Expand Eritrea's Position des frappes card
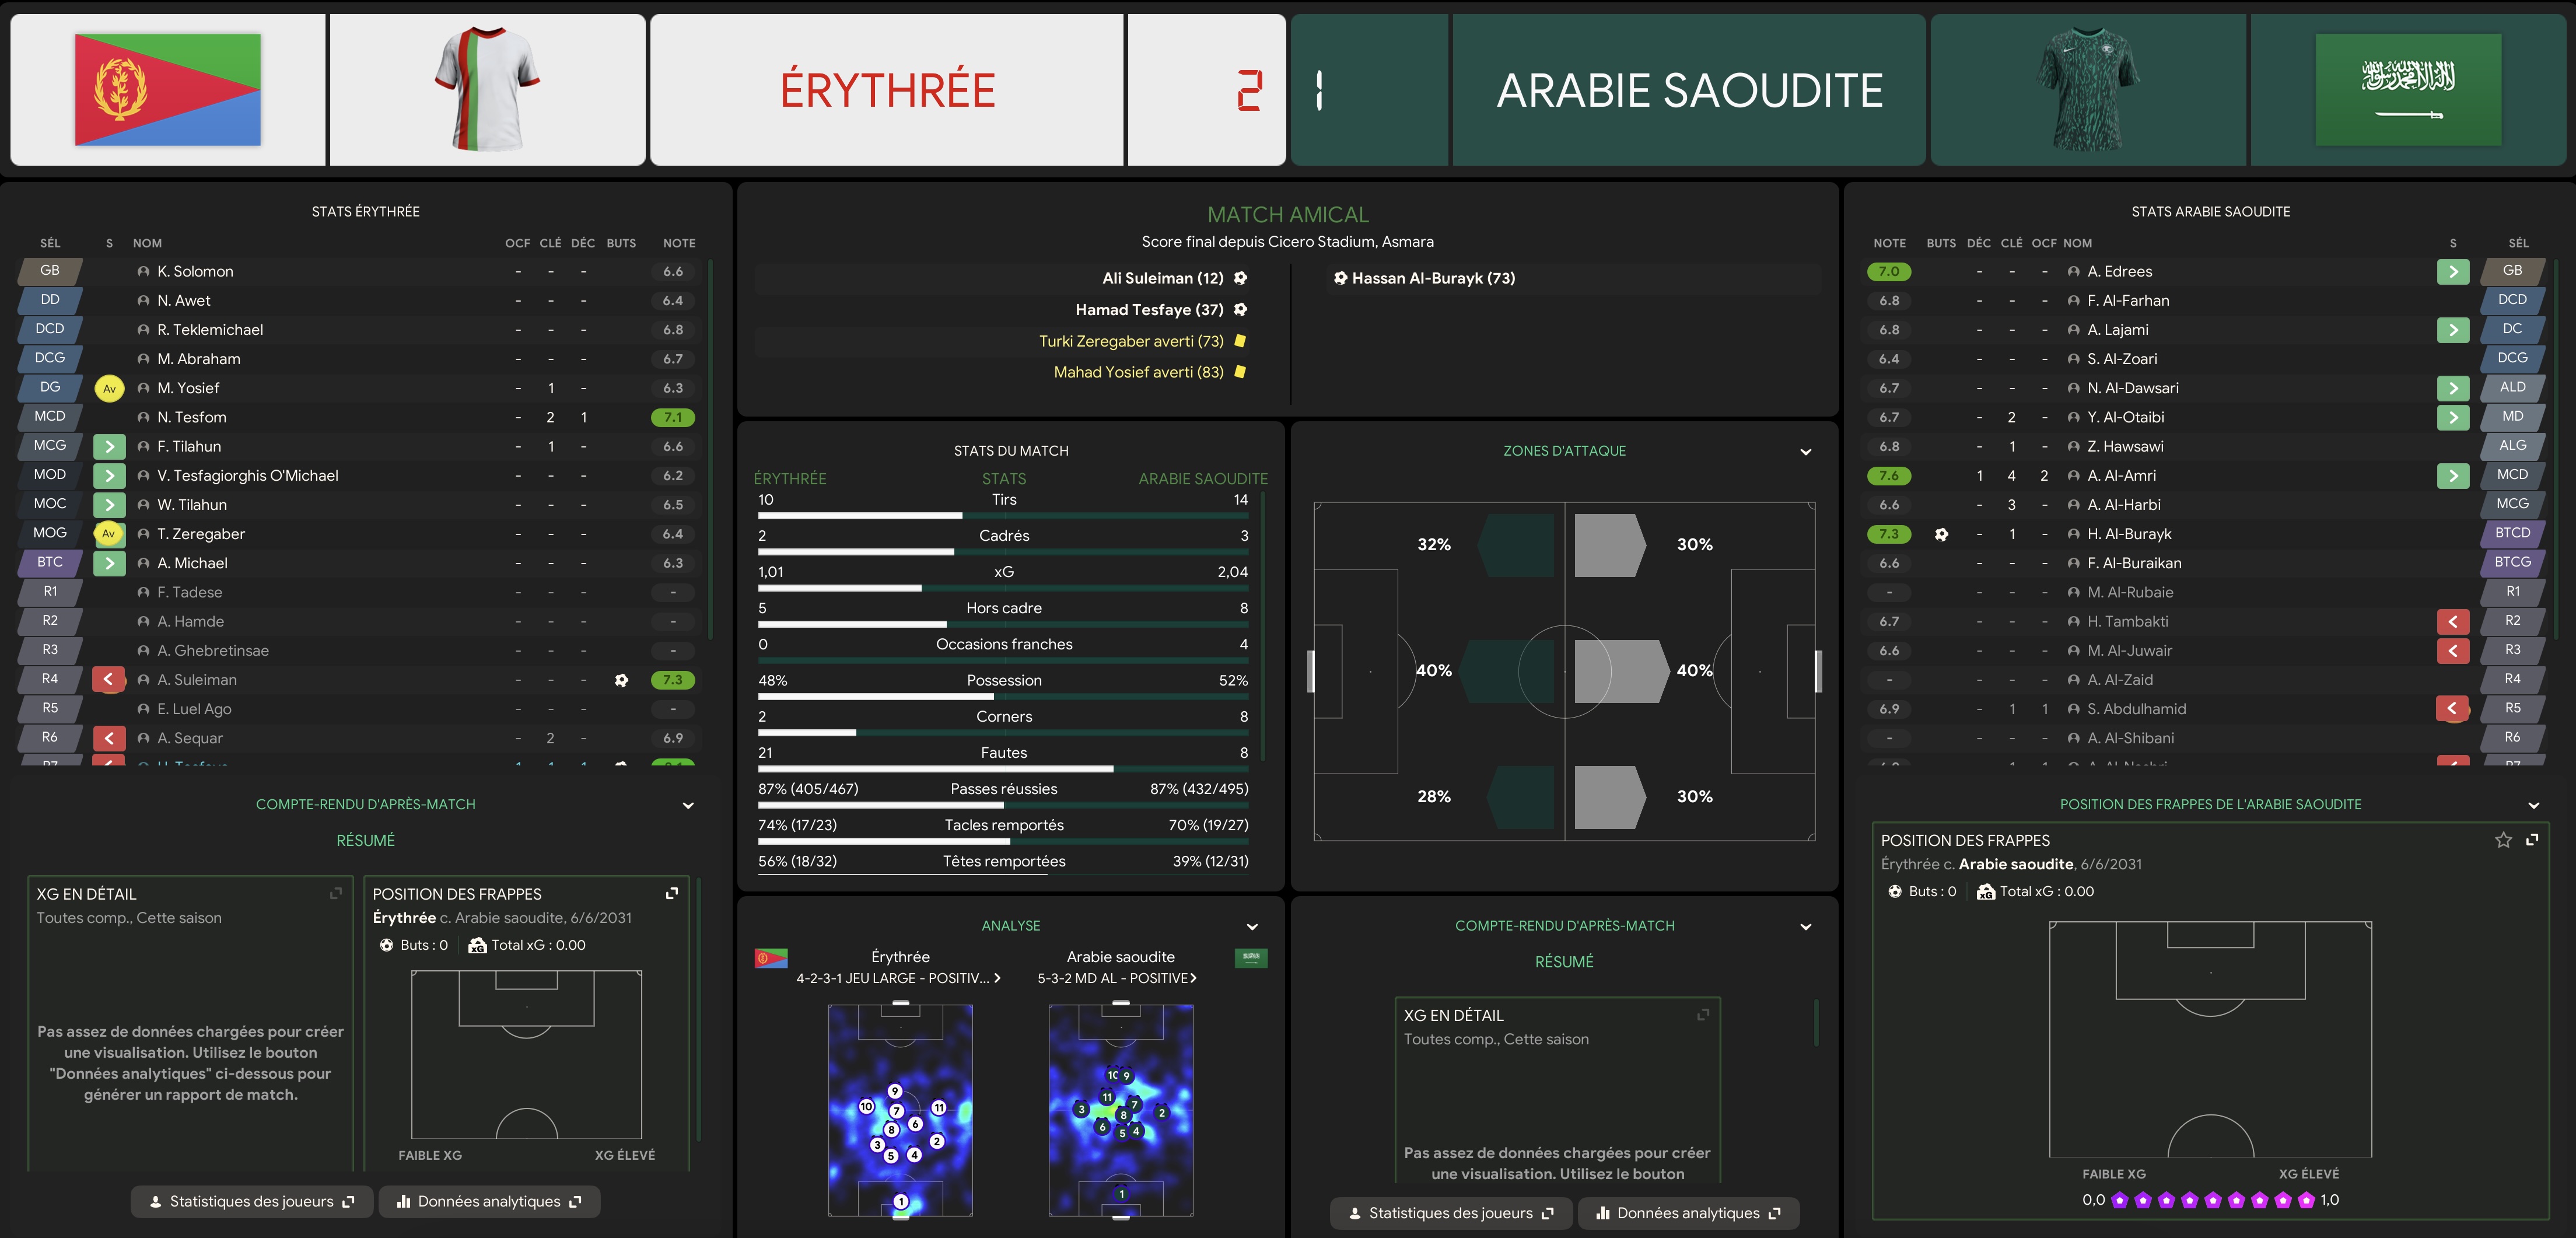2576x1238 pixels. tap(672, 893)
